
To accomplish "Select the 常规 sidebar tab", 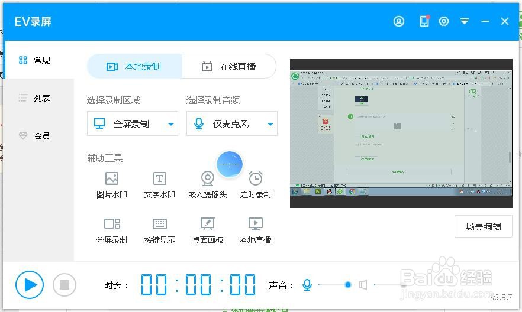I will click(x=38, y=60).
